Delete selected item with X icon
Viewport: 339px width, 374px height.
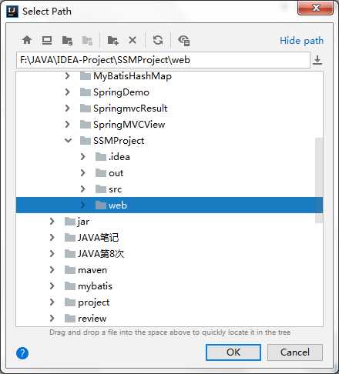[x=133, y=40]
